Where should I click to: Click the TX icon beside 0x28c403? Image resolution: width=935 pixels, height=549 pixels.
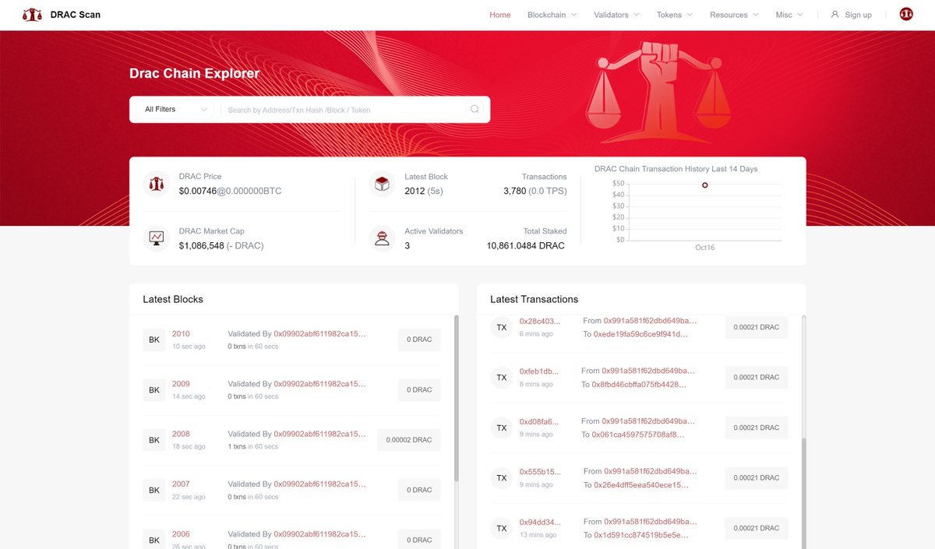pos(501,327)
